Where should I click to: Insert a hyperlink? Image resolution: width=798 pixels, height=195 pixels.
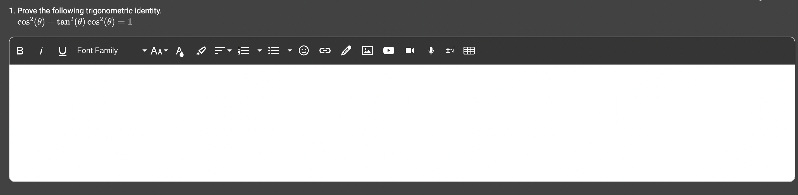pyautogui.click(x=325, y=51)
